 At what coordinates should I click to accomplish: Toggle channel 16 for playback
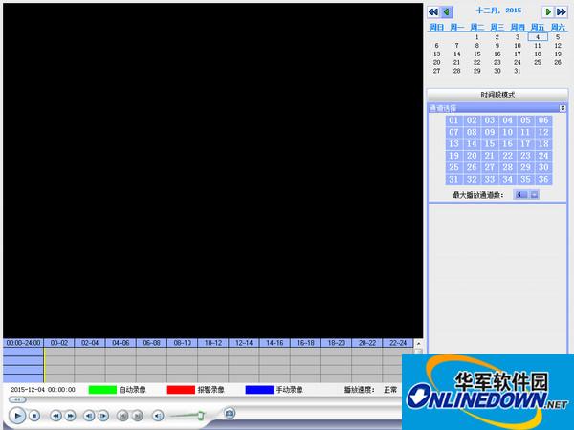[508, 143]
